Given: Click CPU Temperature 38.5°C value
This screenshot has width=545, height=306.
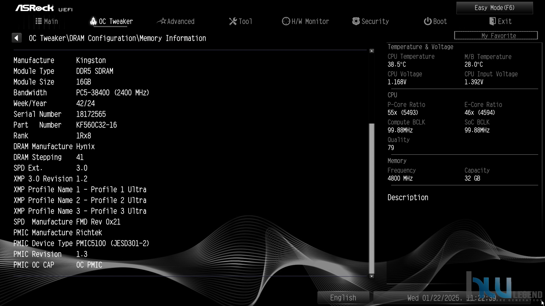Looking at the screenshot, I should click(x=397, y=65).
